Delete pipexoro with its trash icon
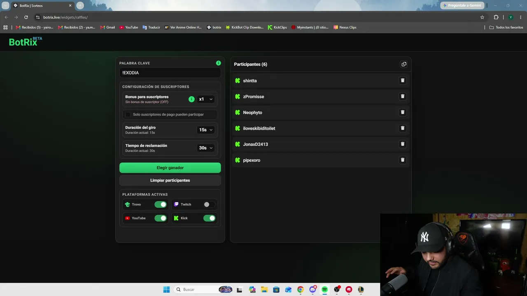The height and width of the screenshot is (296, 527). click(403, 160)
